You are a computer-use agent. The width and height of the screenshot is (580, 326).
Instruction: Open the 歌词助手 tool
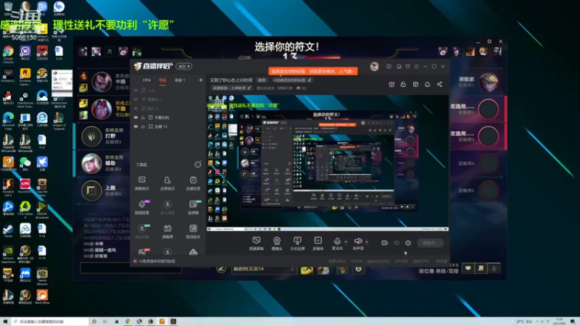193,231
